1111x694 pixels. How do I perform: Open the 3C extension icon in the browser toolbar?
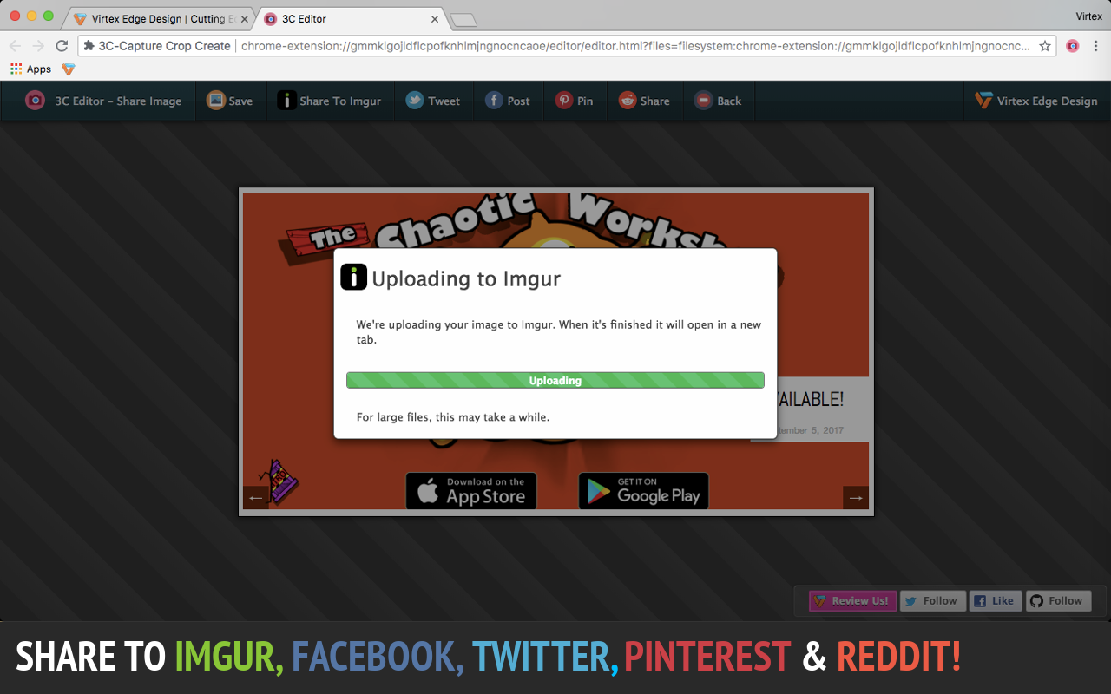(1073, 46)
